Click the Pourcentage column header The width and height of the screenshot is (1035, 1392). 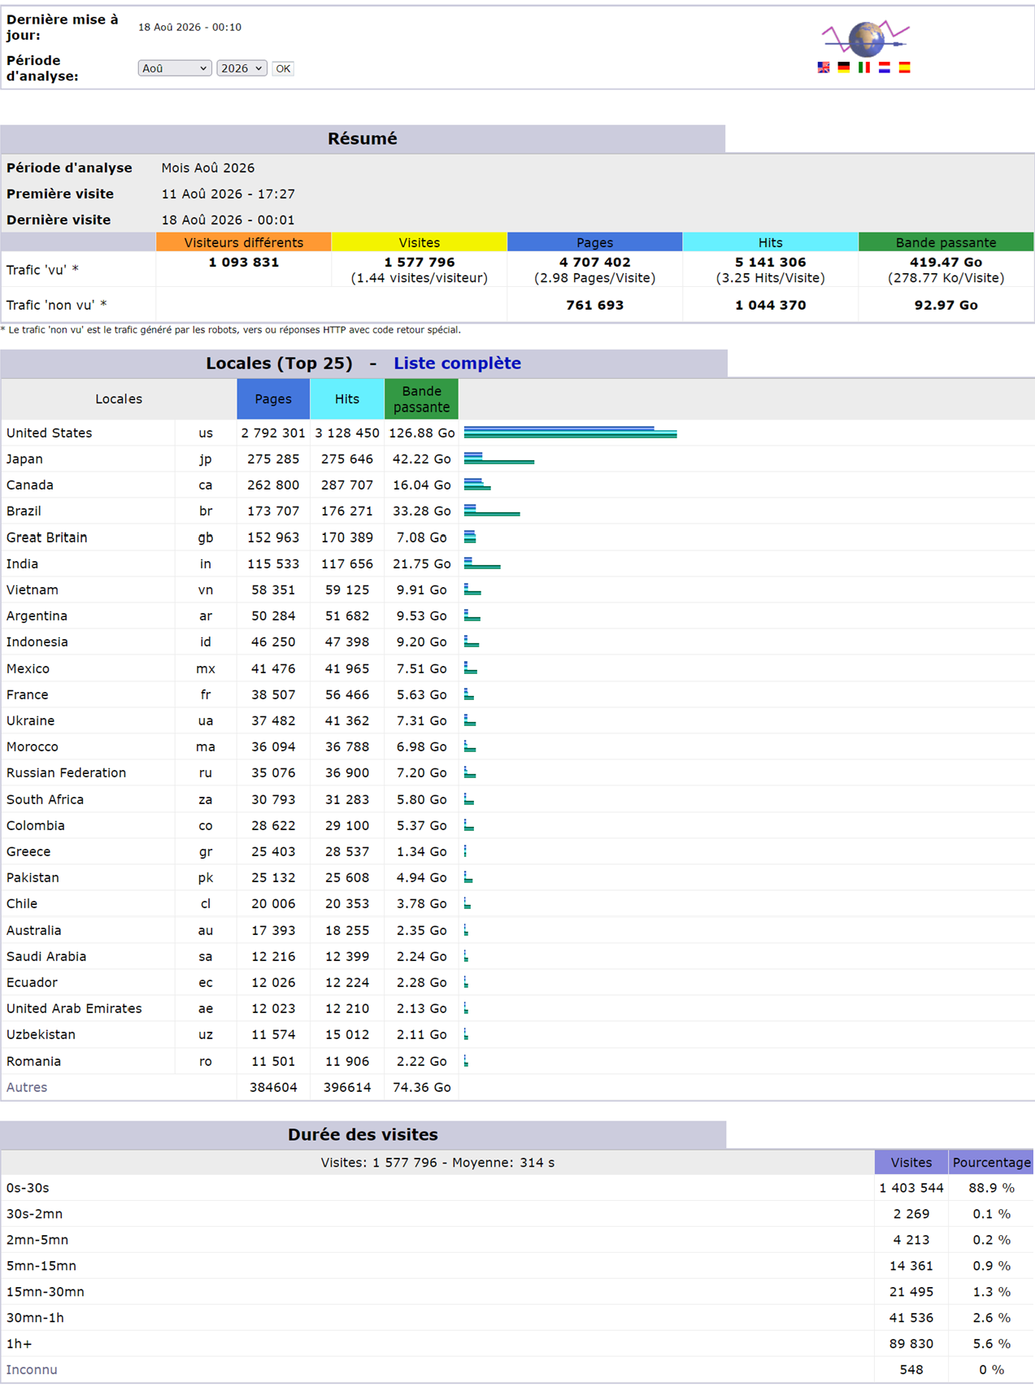pyautogui.click(x=992, y=1162)
